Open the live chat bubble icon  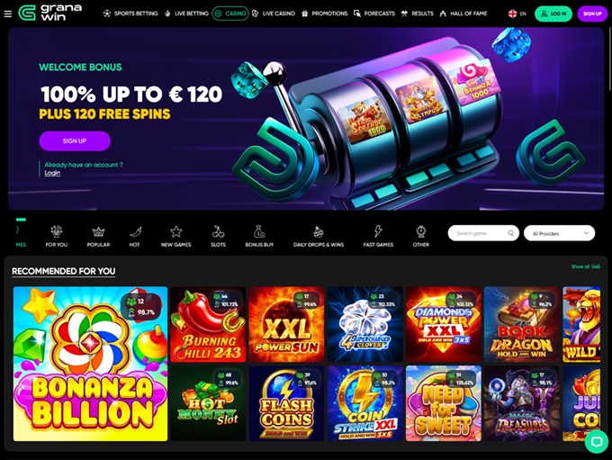click(597, 442)
